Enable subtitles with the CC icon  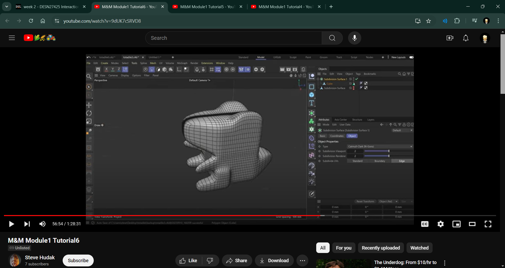point(424,224)
